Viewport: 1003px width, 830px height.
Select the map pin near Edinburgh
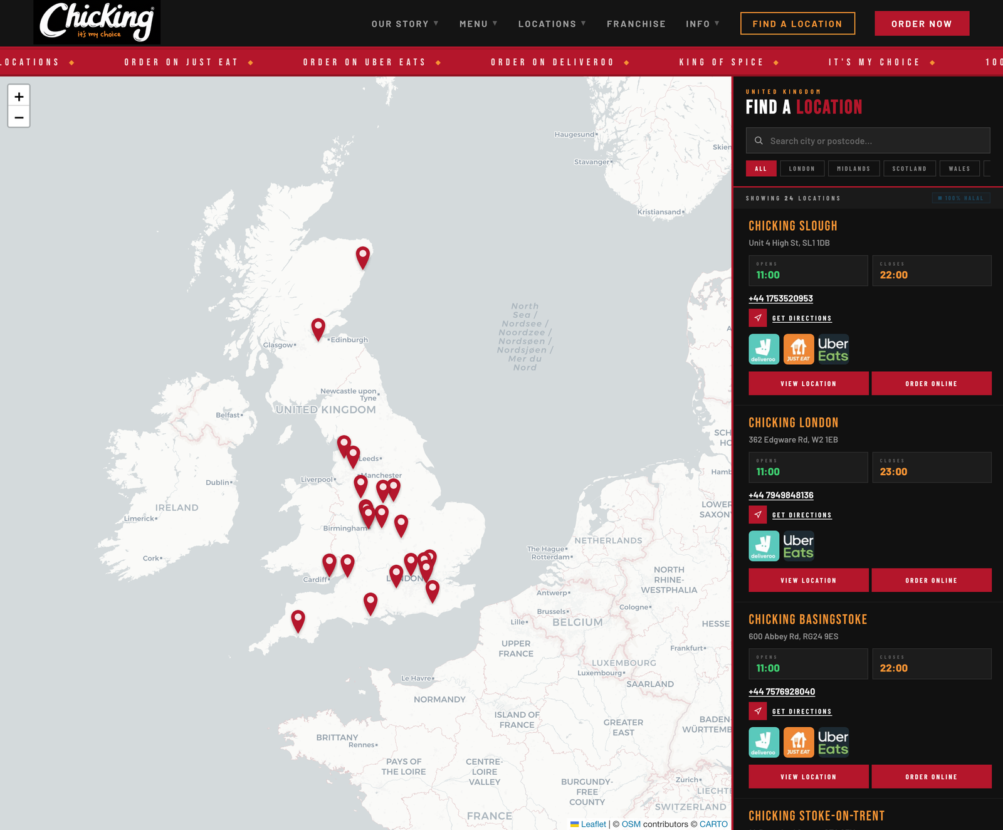[318, 328]
